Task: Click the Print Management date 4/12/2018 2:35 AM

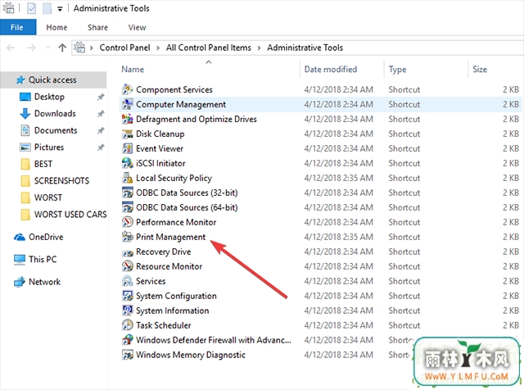Action: point(338,237)
